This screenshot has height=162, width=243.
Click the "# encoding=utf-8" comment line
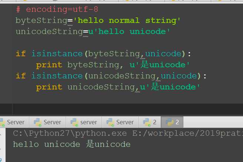point(57,9)
